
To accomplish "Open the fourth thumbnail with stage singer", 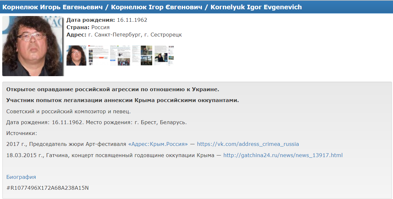I will click(x=142, y=55).
